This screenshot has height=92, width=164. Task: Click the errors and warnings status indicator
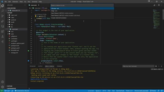tap(7, 91)
